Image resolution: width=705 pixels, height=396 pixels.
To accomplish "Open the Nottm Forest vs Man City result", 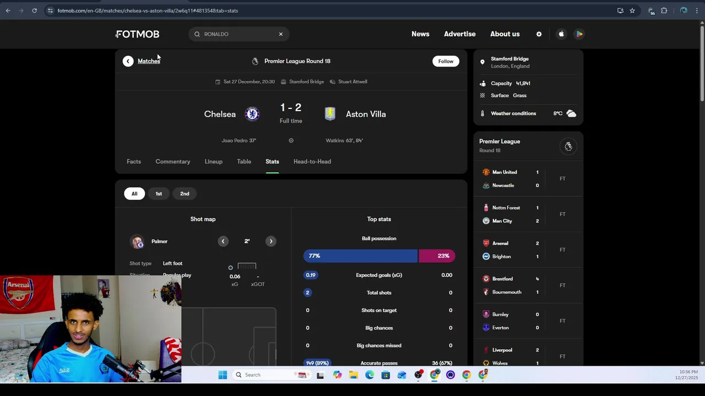I will [x=528, y=215].
